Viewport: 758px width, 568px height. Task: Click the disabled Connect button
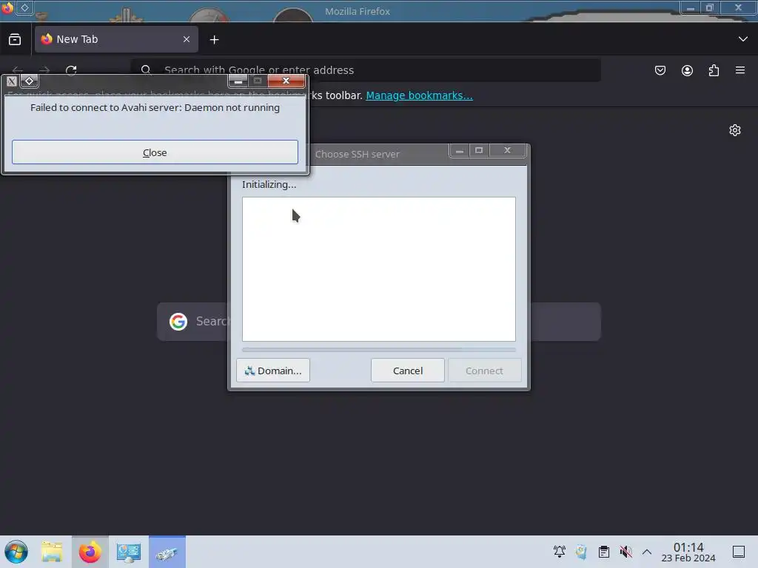pos(484,371)
